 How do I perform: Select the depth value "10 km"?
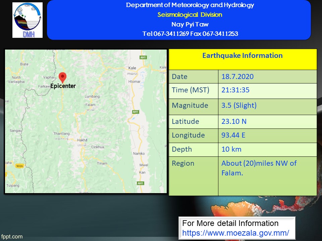tap(231, 149)
